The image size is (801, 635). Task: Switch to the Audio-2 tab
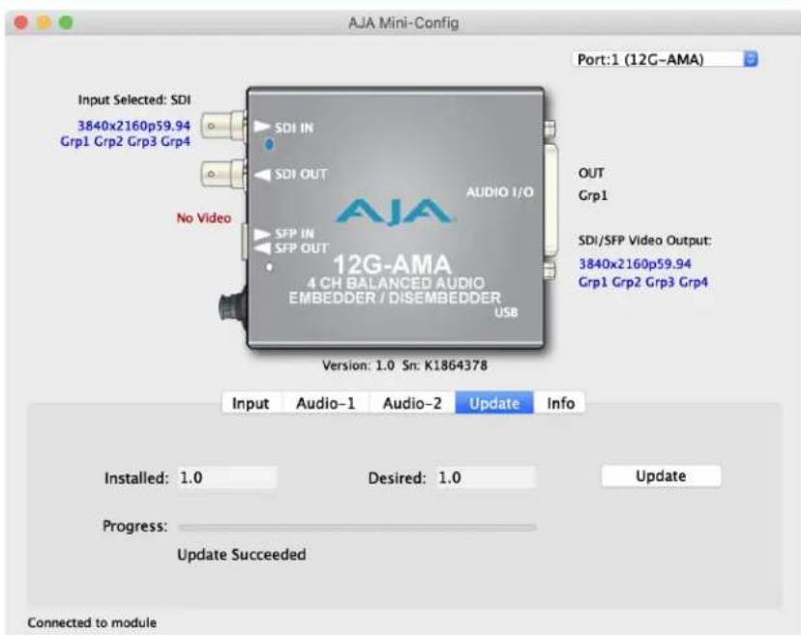tap(412, 403)
